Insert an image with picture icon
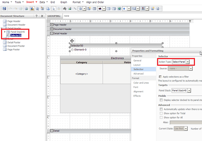This screenshot has height=141, width=202. (x=70, y=9)
